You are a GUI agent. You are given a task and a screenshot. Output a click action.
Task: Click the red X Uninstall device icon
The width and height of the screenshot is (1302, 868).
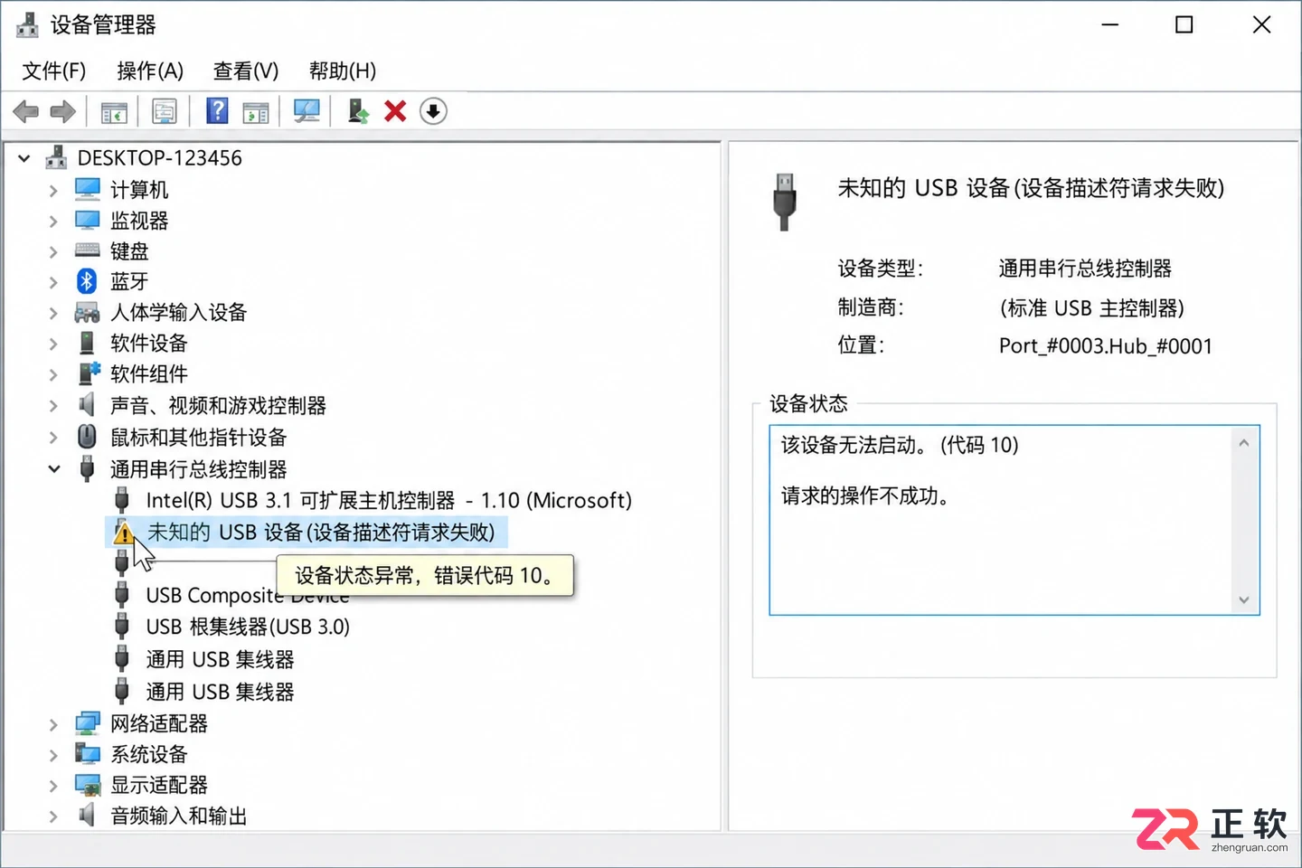click(395, 111)
